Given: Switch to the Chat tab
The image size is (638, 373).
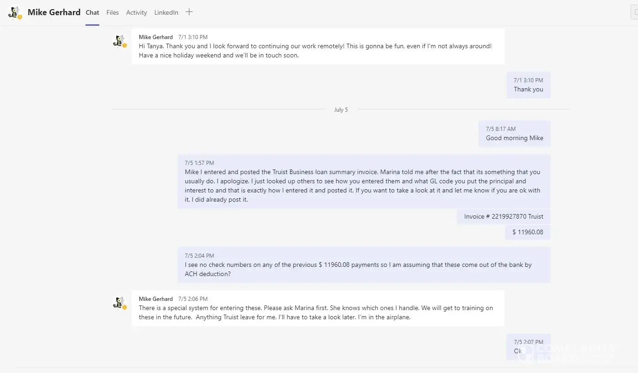Looking at the screenshot, I should pos(92,13).
